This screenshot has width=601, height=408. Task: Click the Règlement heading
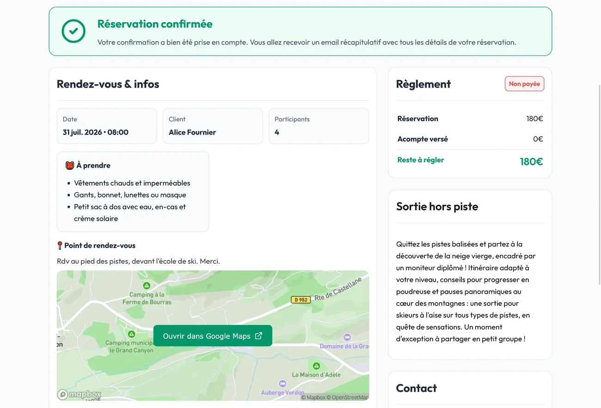423,84
